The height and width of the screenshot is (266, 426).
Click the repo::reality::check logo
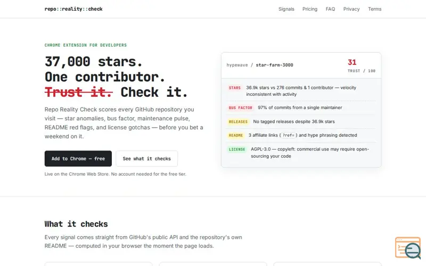click(73, 9)
